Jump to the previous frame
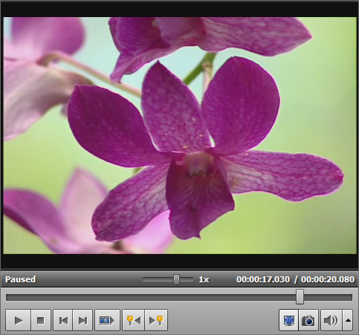Screen dimensions: 359x335 tap(63, 320)
